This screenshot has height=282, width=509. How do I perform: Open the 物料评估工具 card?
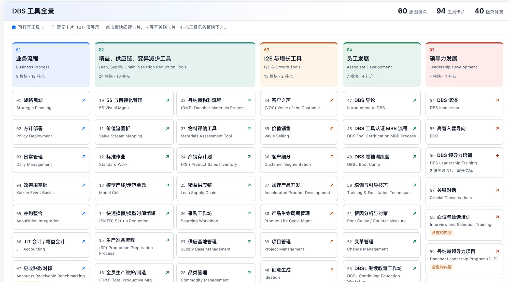(216, 132)
